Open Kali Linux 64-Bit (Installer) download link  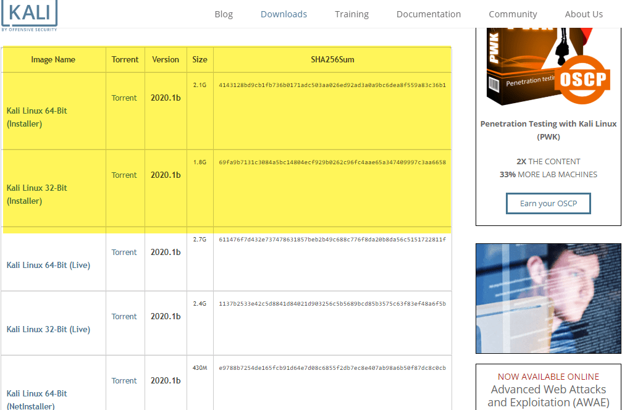(x=37, y=117)
